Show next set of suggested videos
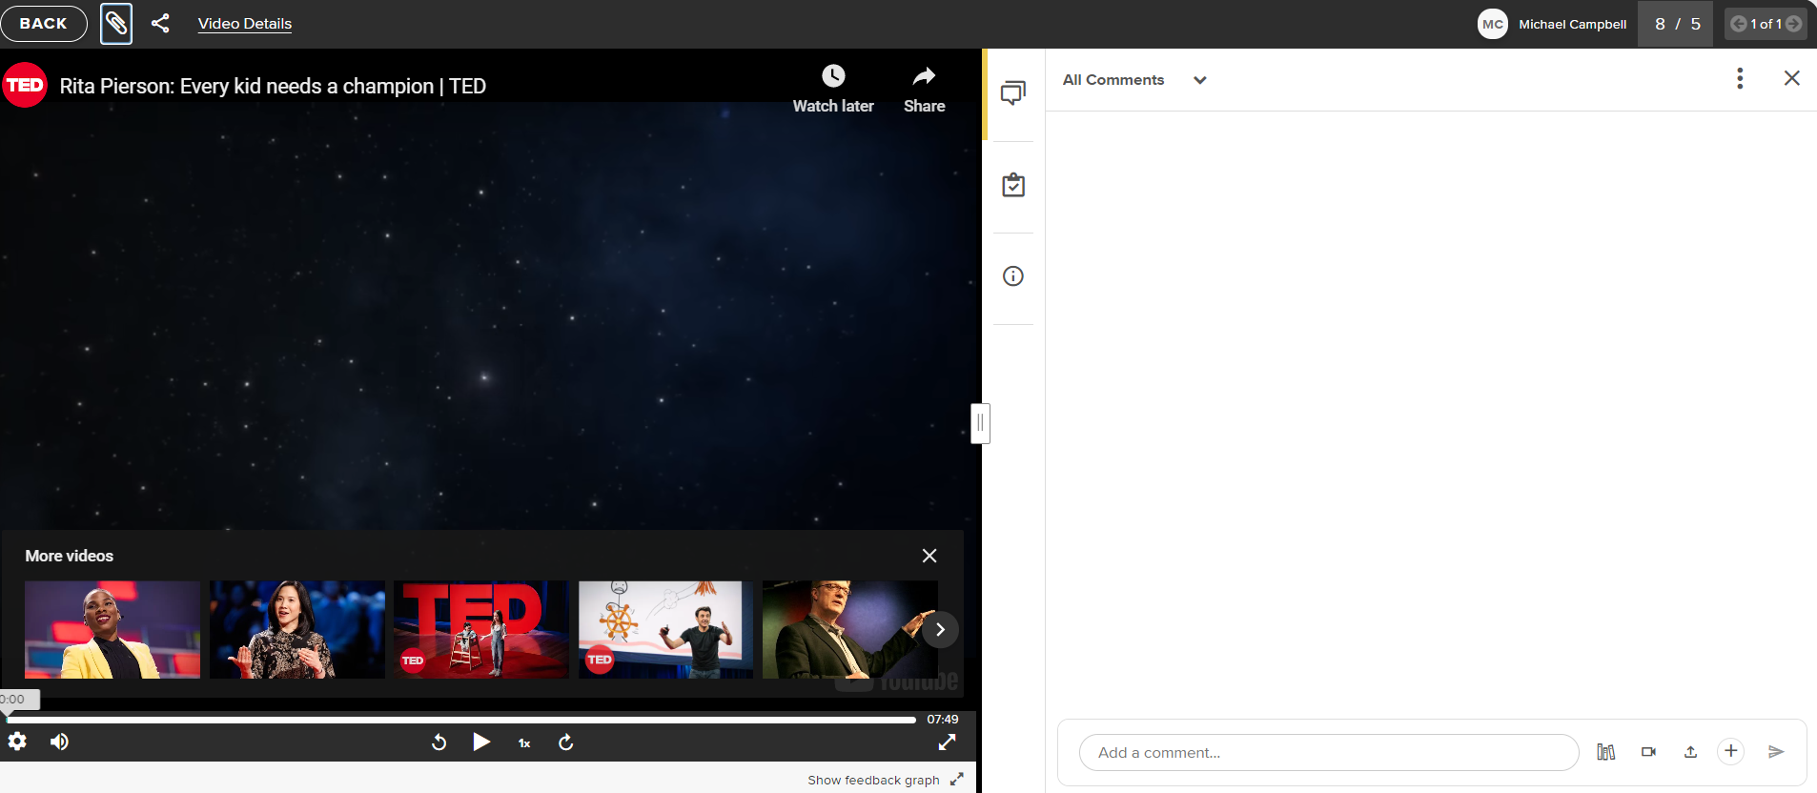Viewport: 1817px width, 793px height. click(x=940, y=629)
